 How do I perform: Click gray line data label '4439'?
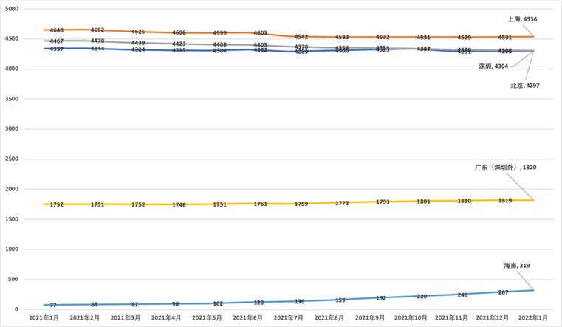pyautogui.click(x=138, y=43)
